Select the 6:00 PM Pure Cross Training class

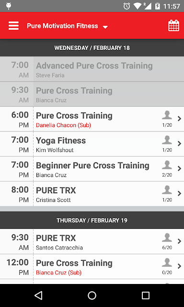[x=92, y=119]
